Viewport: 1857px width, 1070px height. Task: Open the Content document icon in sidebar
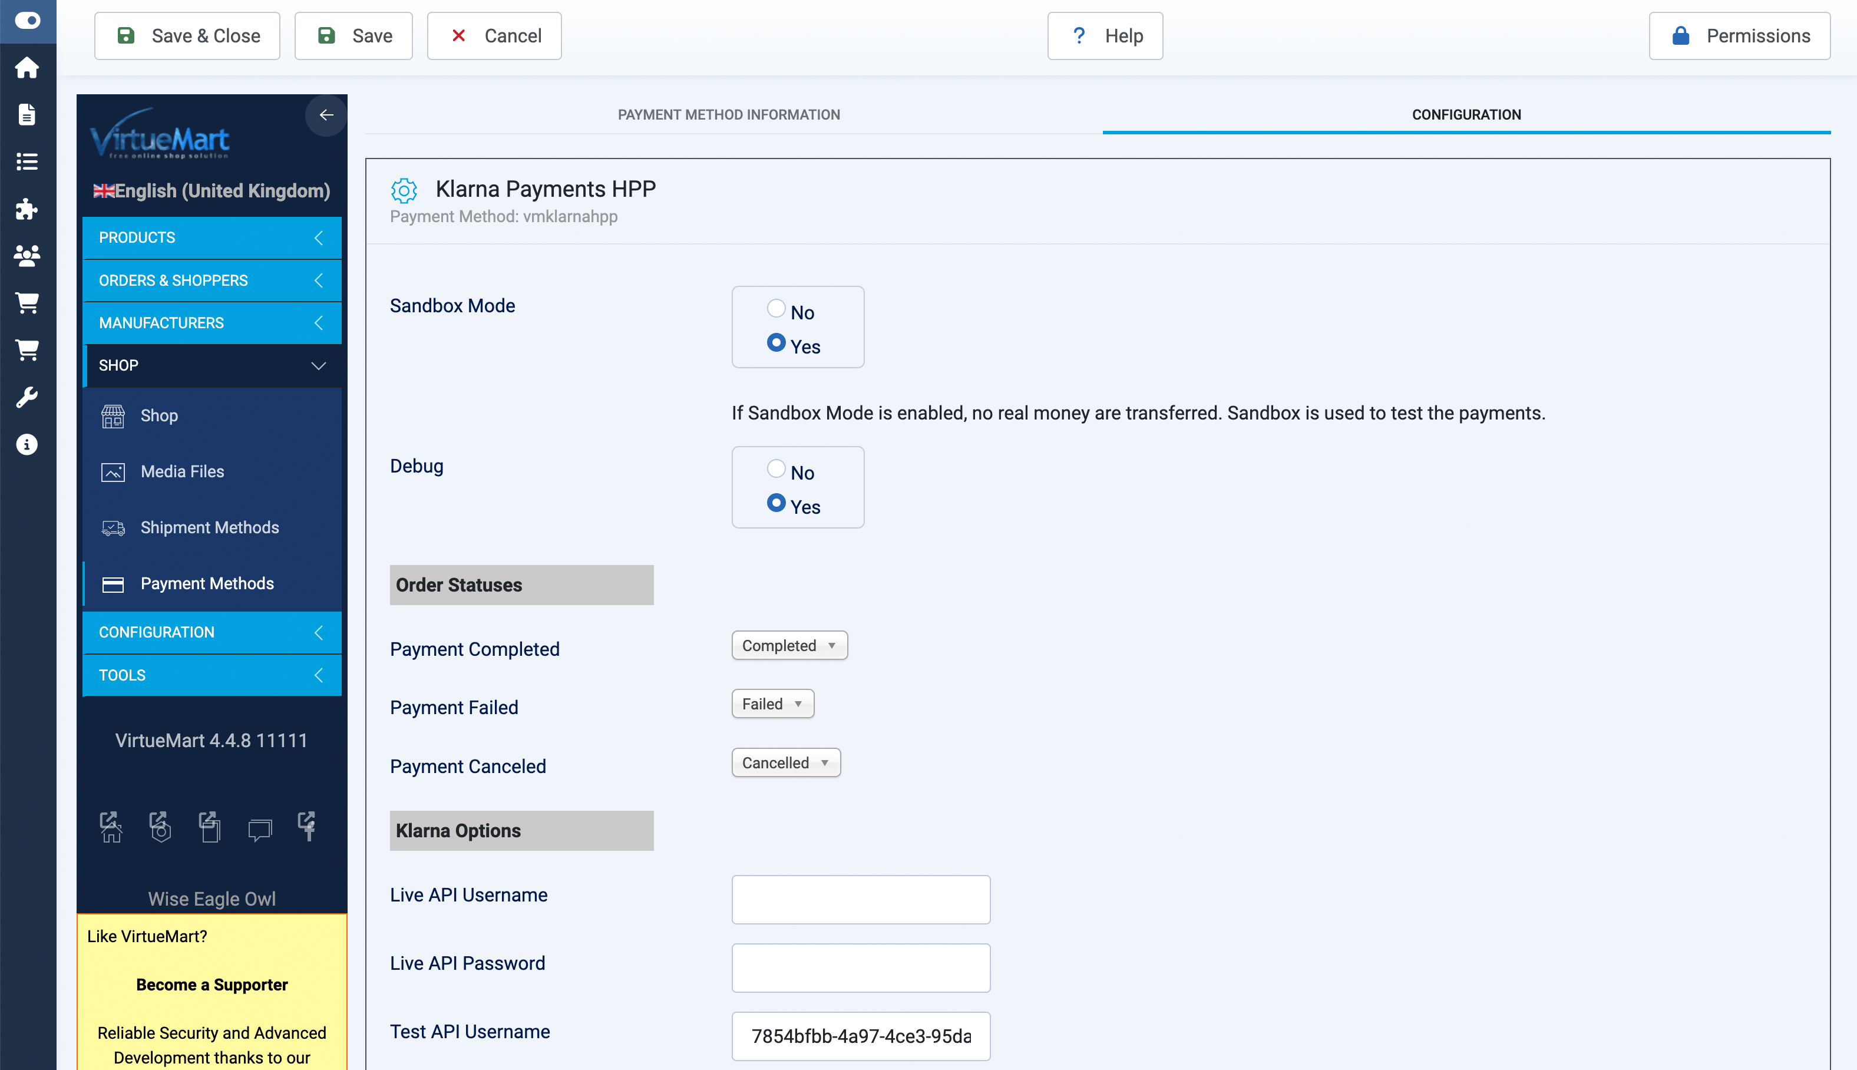tap(27, 115)
